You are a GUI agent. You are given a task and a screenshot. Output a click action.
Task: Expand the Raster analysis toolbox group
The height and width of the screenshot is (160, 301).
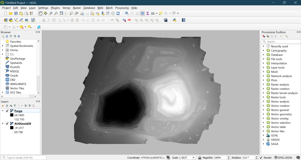(264, 85)
